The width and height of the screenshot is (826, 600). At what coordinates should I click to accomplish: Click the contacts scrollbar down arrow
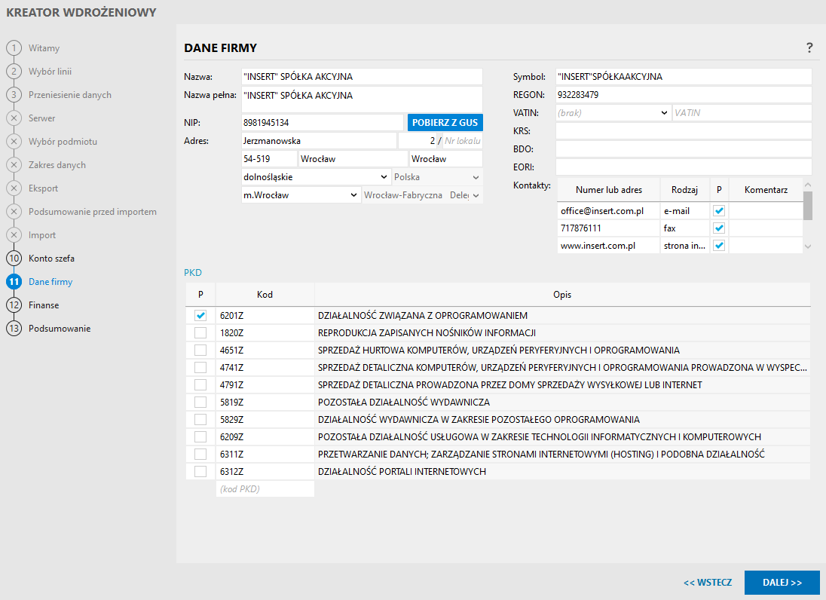[808, 246]
